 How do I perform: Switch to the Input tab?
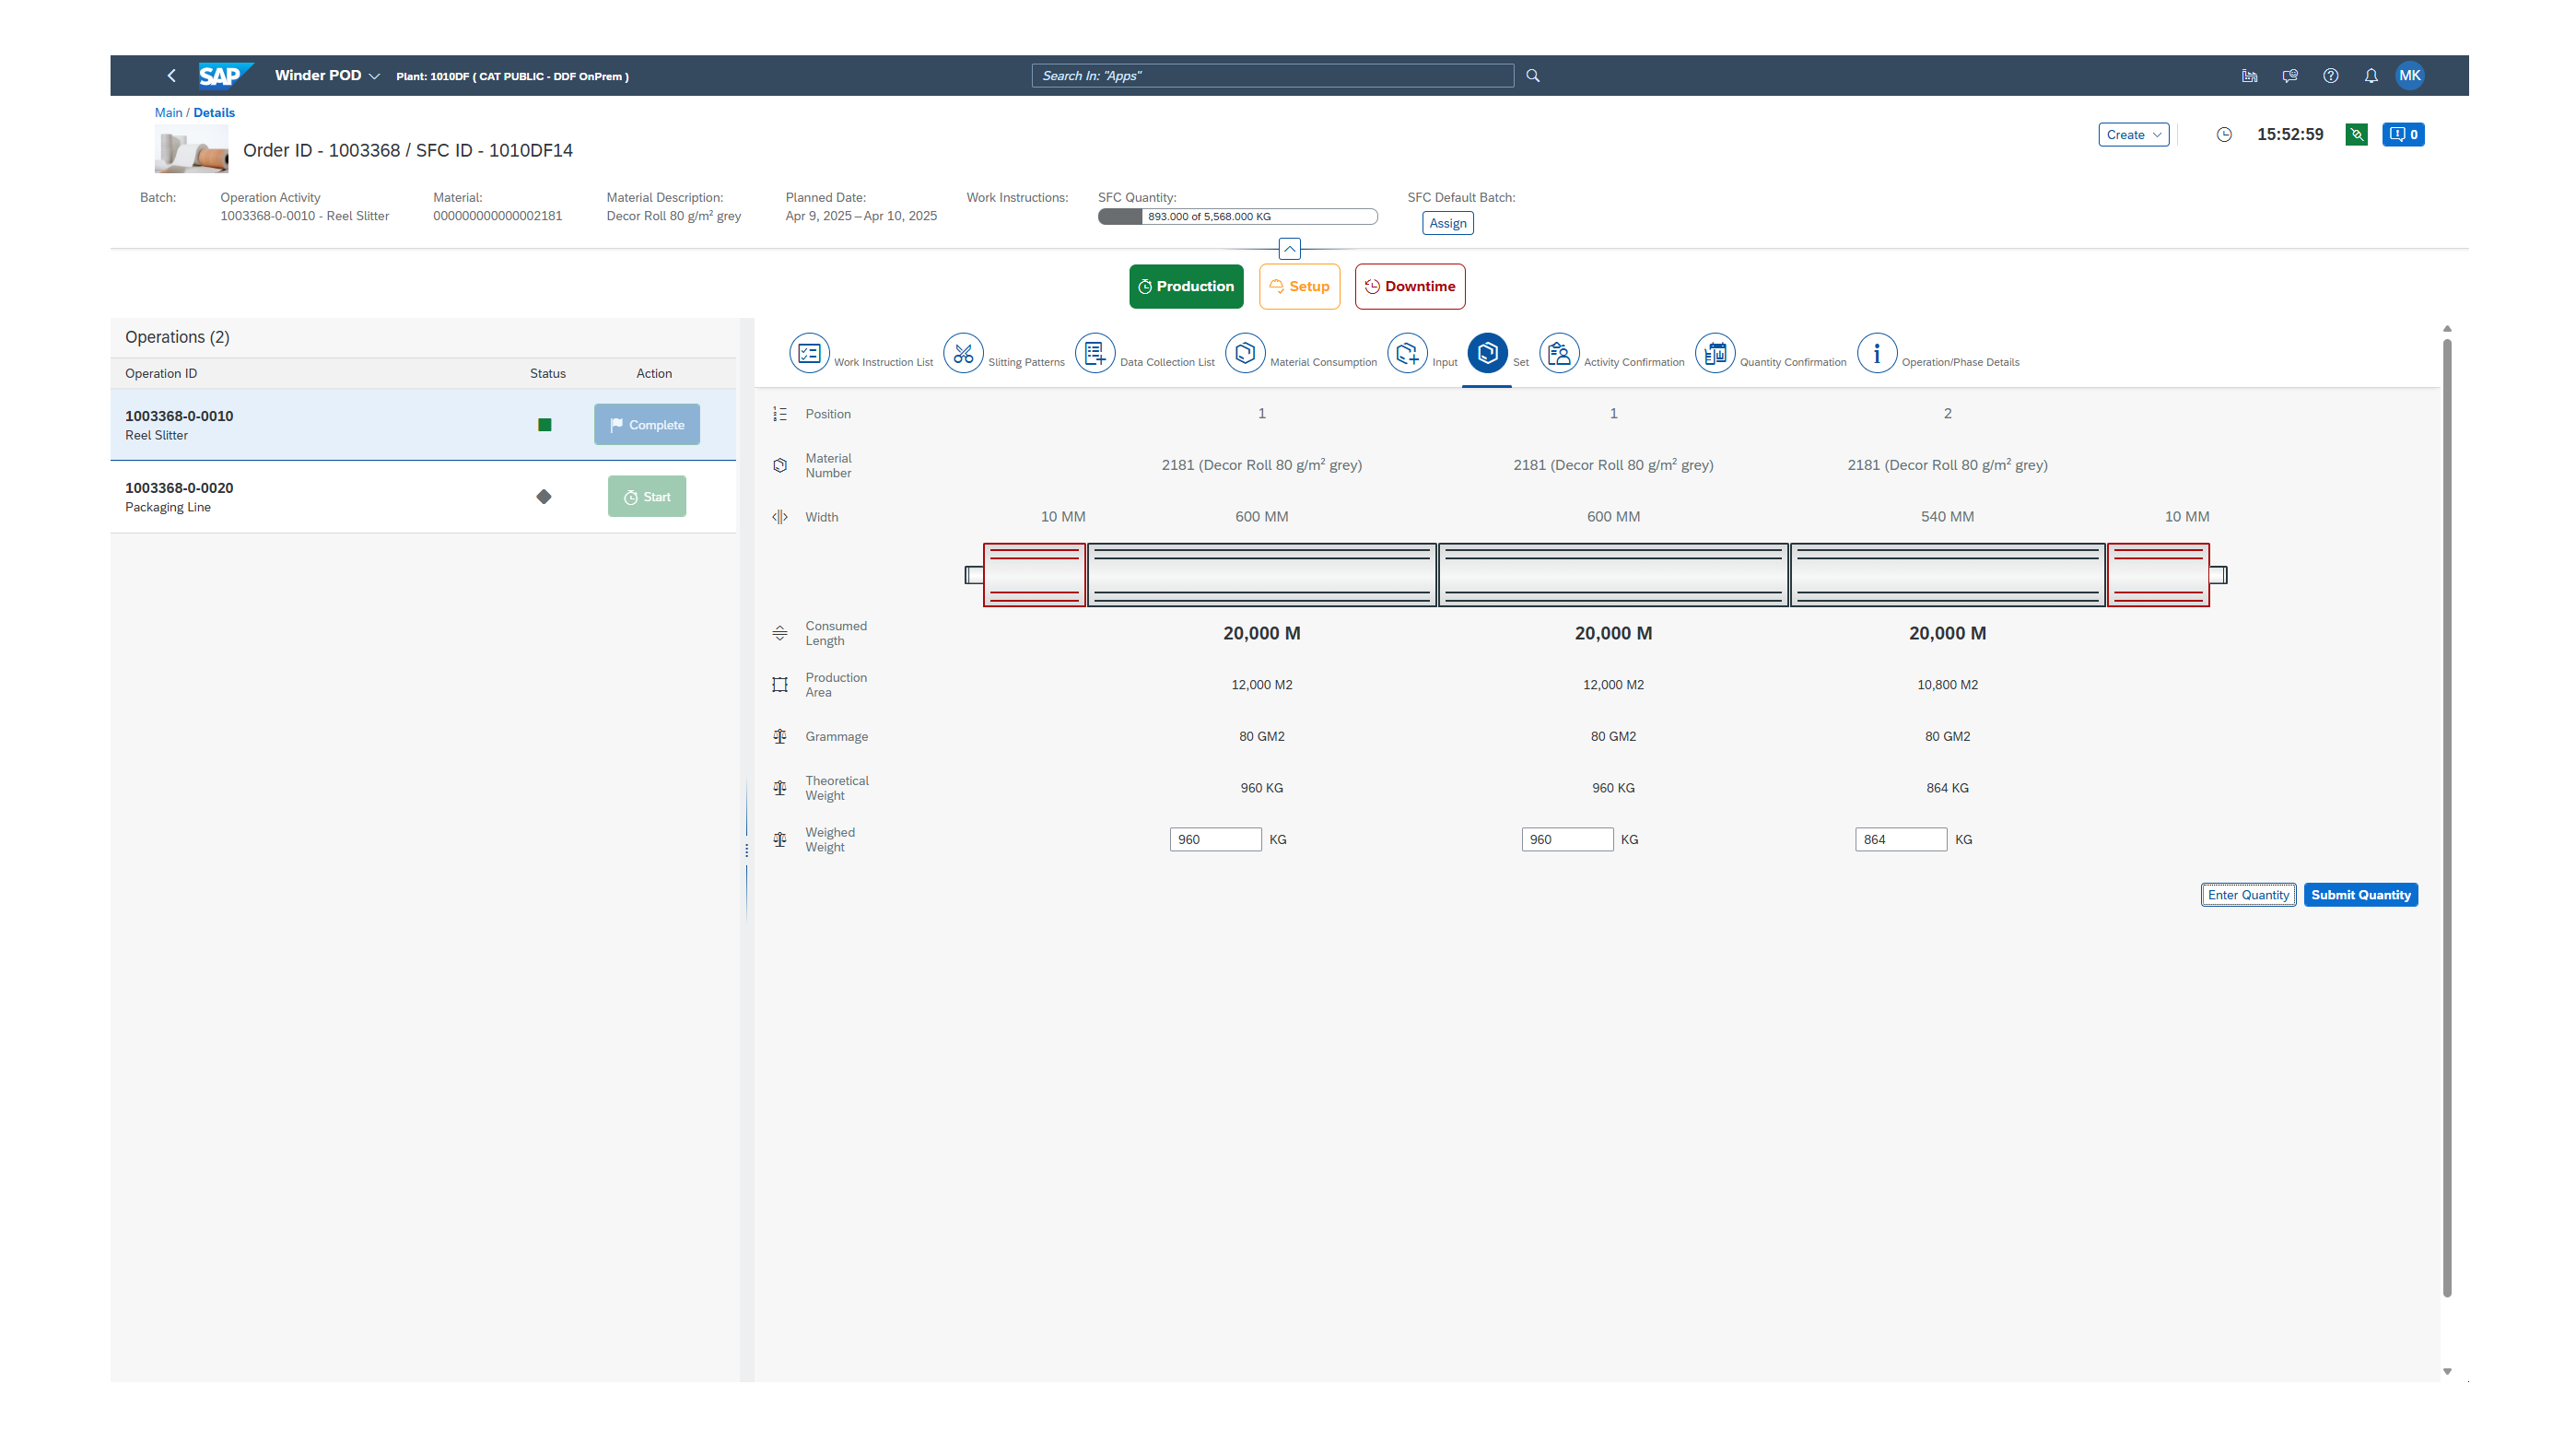[1407, 353]
